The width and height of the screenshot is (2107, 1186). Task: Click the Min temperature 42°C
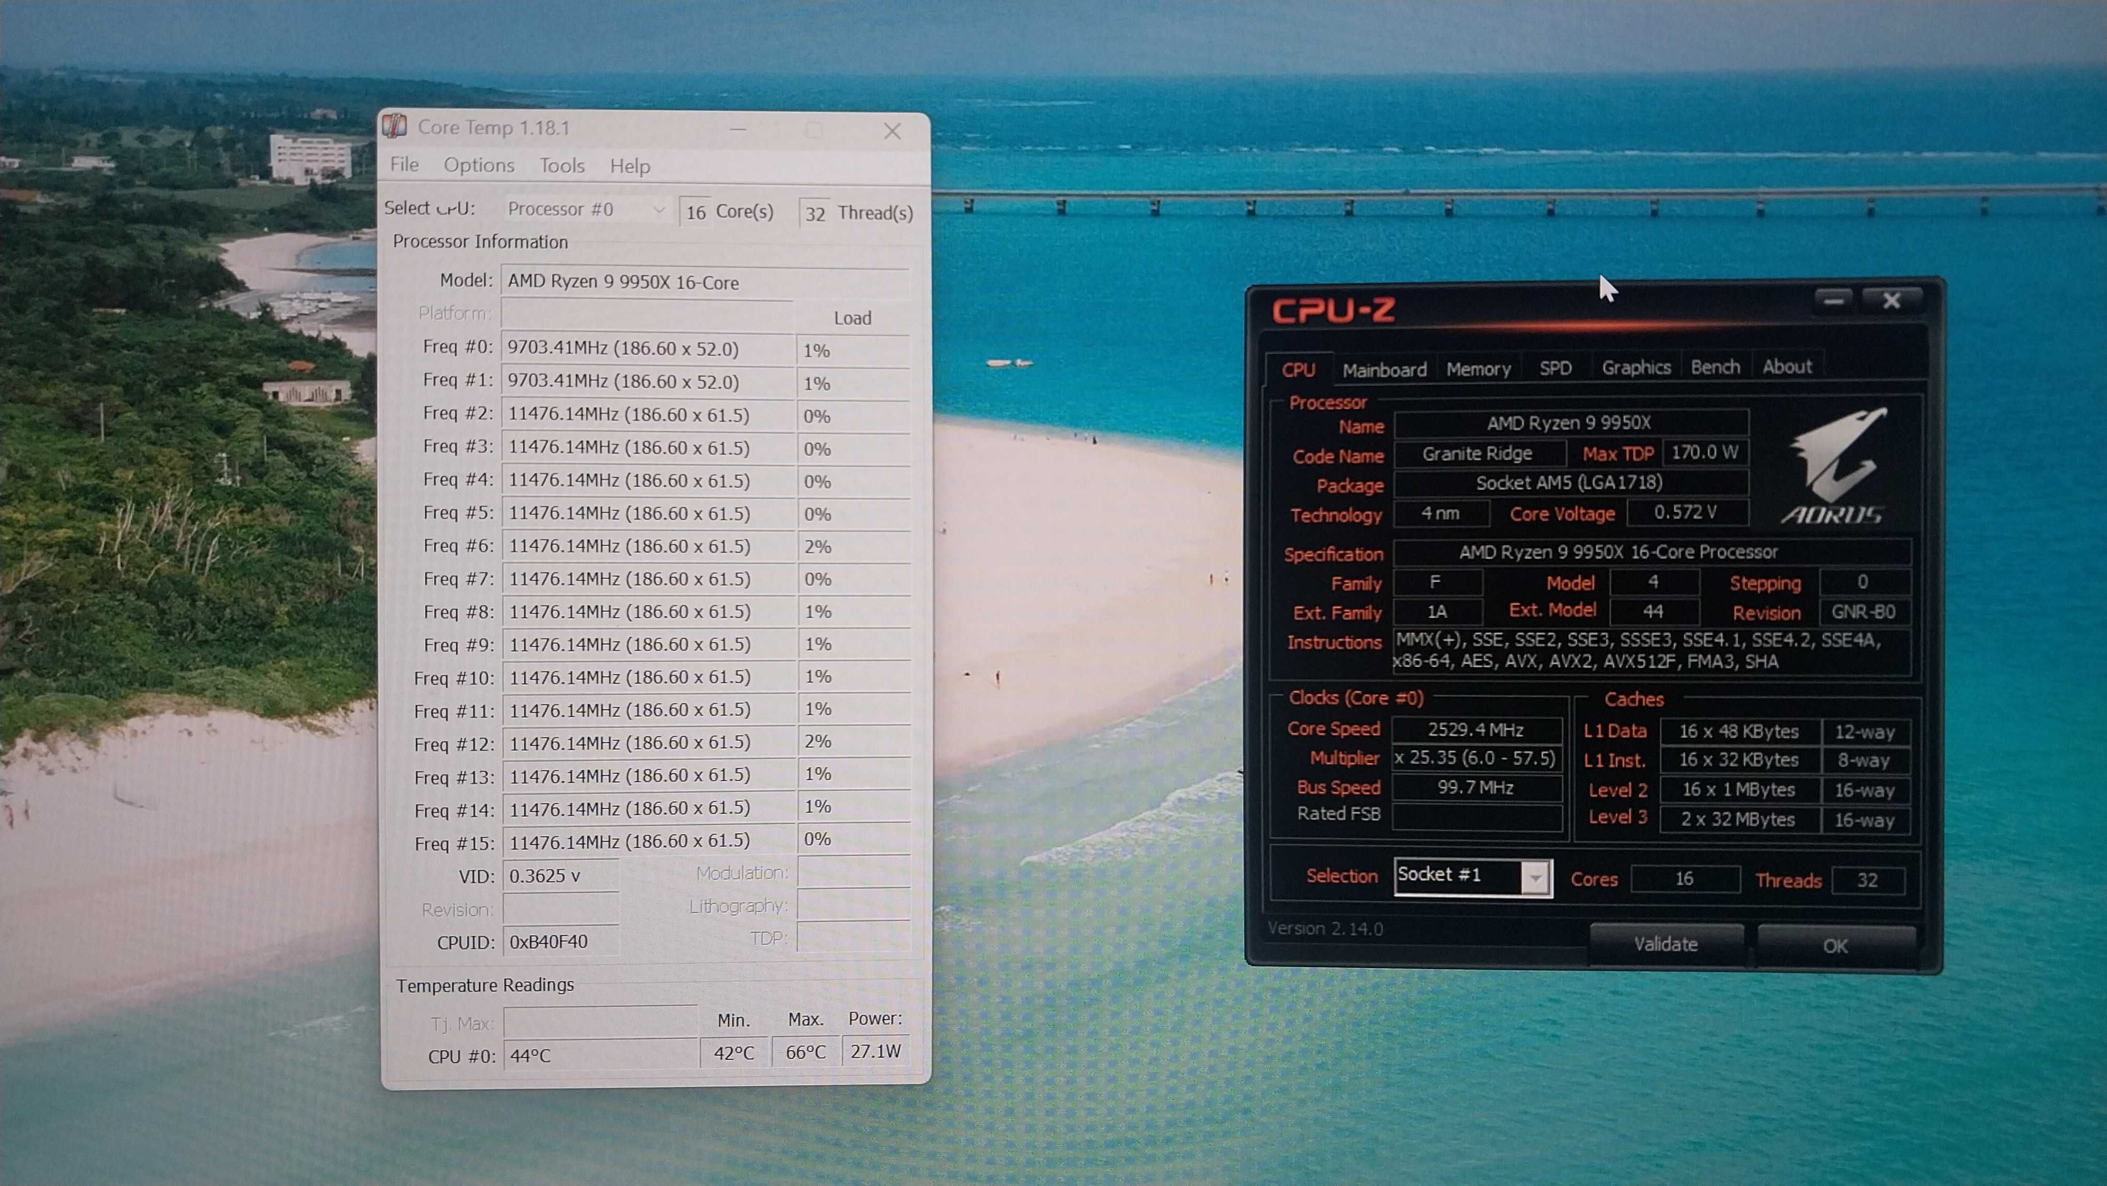coord(734,1053)
